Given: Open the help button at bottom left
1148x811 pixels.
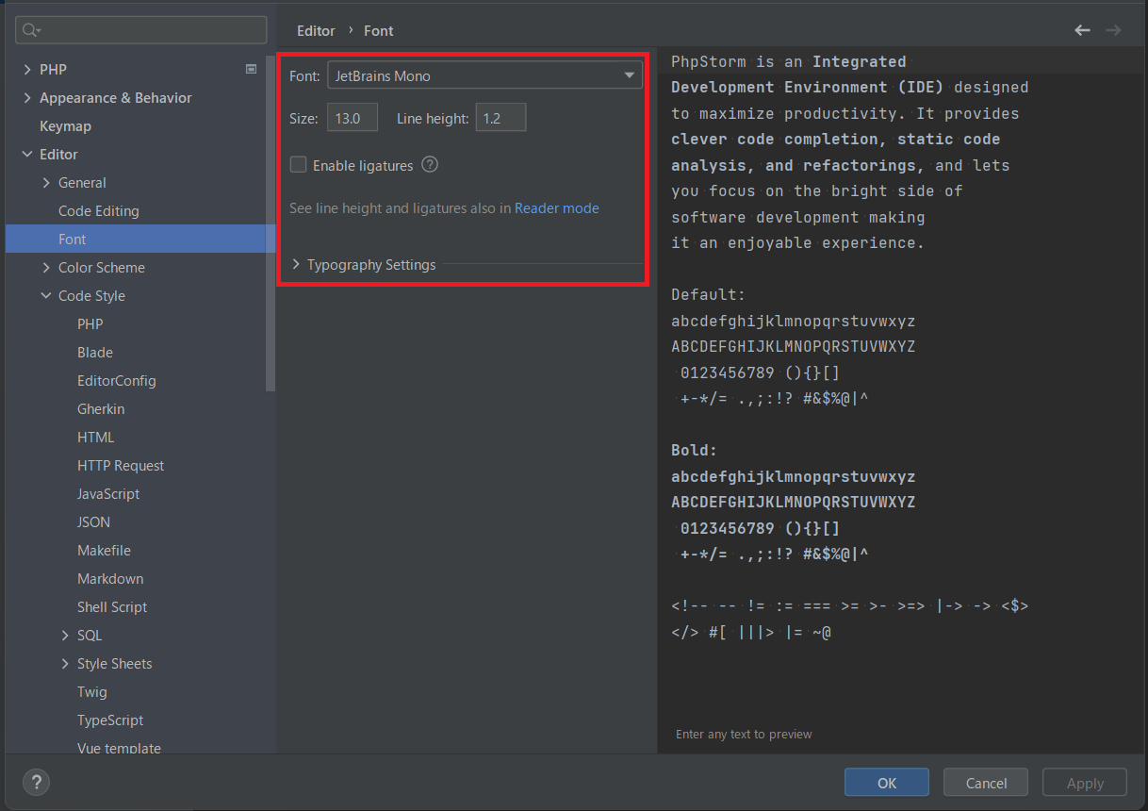Looking at the screenshot, I should [x=36, y=782].
